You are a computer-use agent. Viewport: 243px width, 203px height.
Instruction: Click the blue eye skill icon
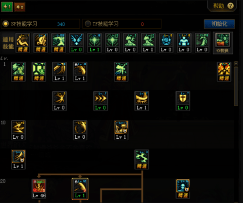[166, 40]
